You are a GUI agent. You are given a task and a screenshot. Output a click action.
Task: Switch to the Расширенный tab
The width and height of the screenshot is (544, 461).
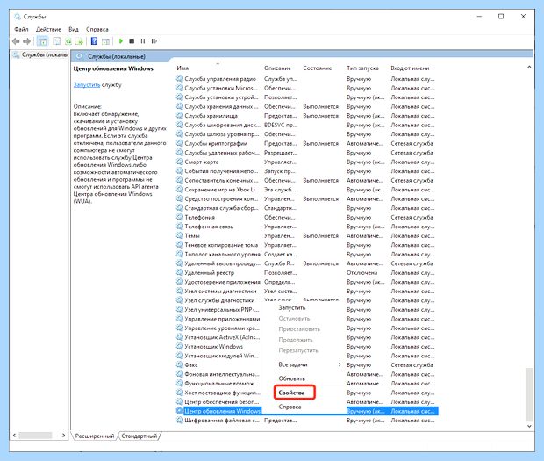(95, 436)
